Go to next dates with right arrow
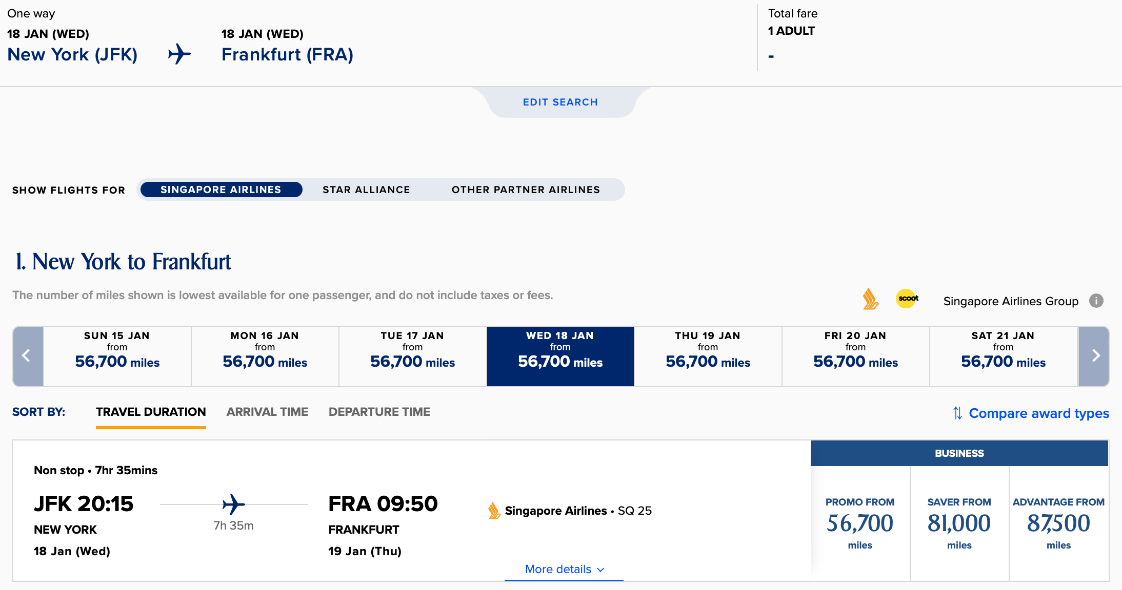This screenshot has height=590, width=1122. 1094,356
